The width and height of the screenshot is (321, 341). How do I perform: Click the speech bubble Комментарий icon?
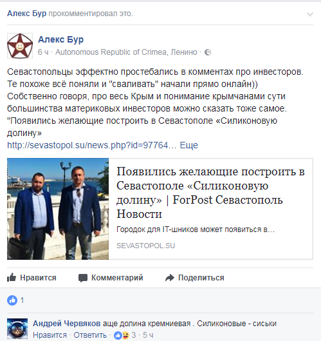[x=83, y=278]
